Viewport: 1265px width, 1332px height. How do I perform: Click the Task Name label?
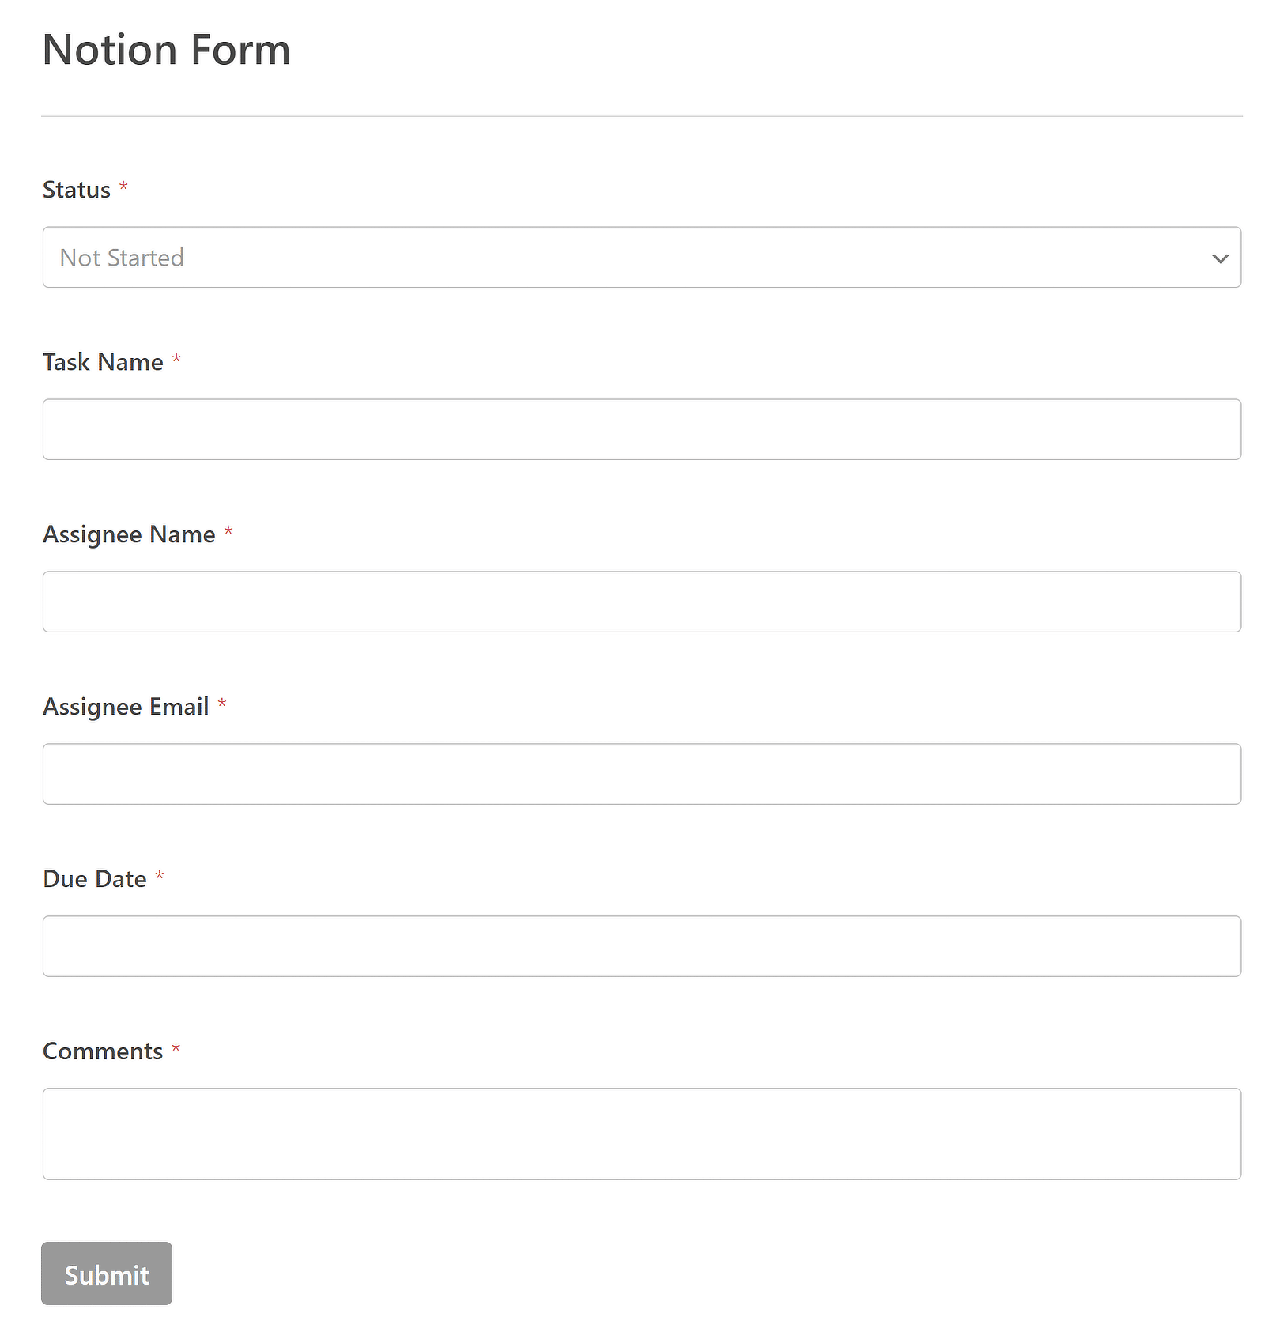[104, 362]
